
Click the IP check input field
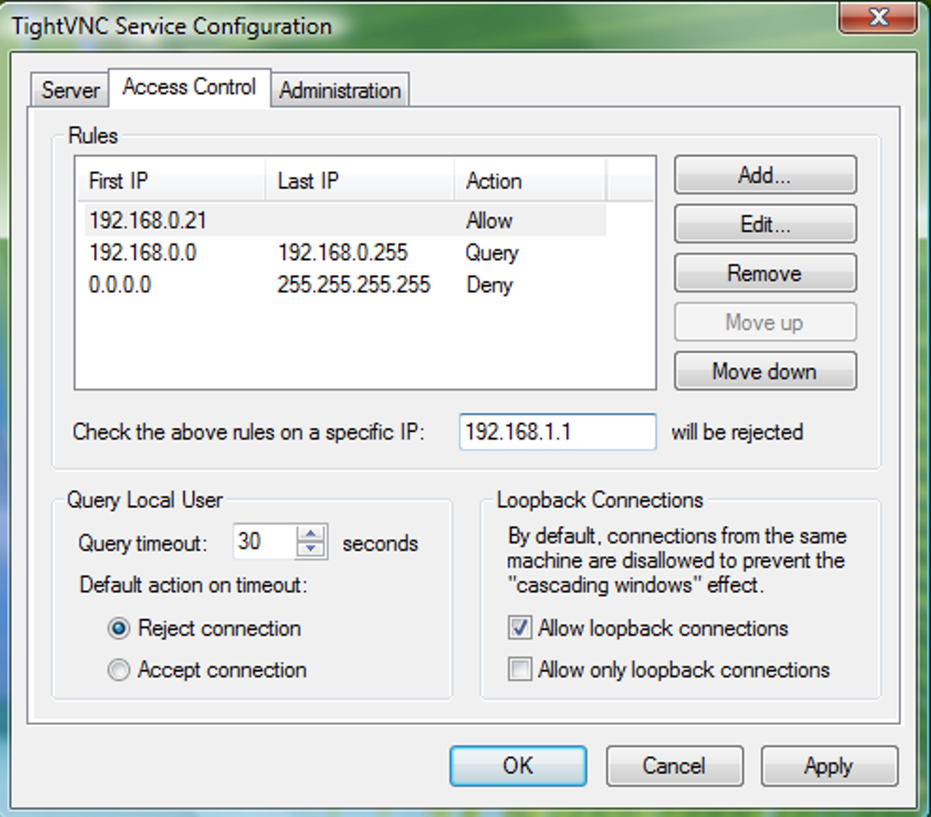[x=557, y=432]
